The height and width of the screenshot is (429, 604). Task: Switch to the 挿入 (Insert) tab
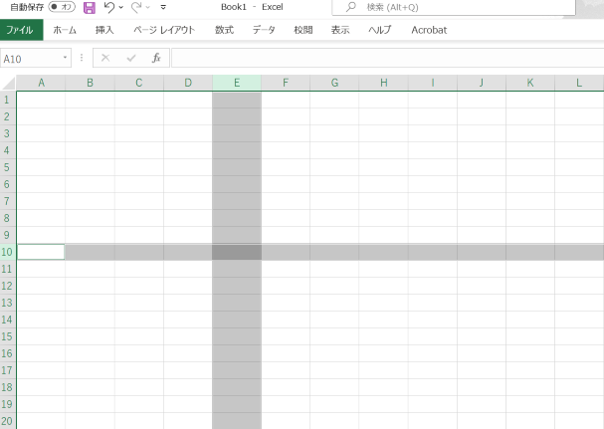[x=104, y=30]
